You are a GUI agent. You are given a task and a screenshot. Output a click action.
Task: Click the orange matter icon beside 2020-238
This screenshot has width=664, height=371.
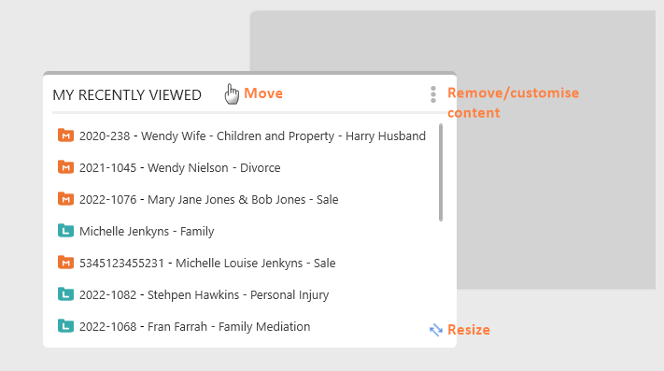pos(65,136)
